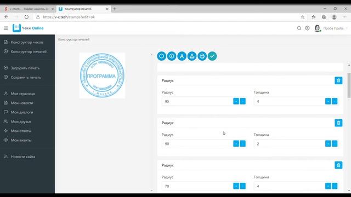
Task: Add text with the letter A tool
Action: coord(182,56)
